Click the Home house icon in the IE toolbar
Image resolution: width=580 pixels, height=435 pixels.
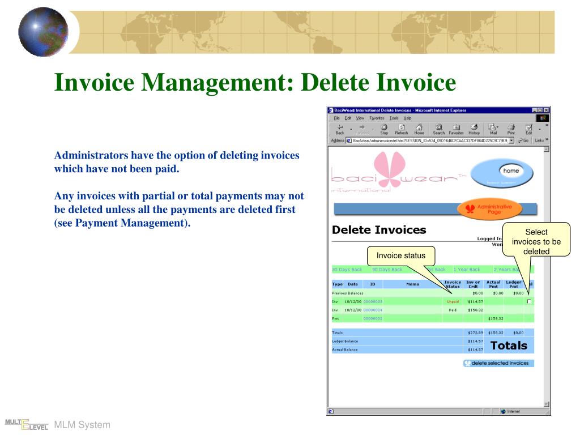pos(419,127)
